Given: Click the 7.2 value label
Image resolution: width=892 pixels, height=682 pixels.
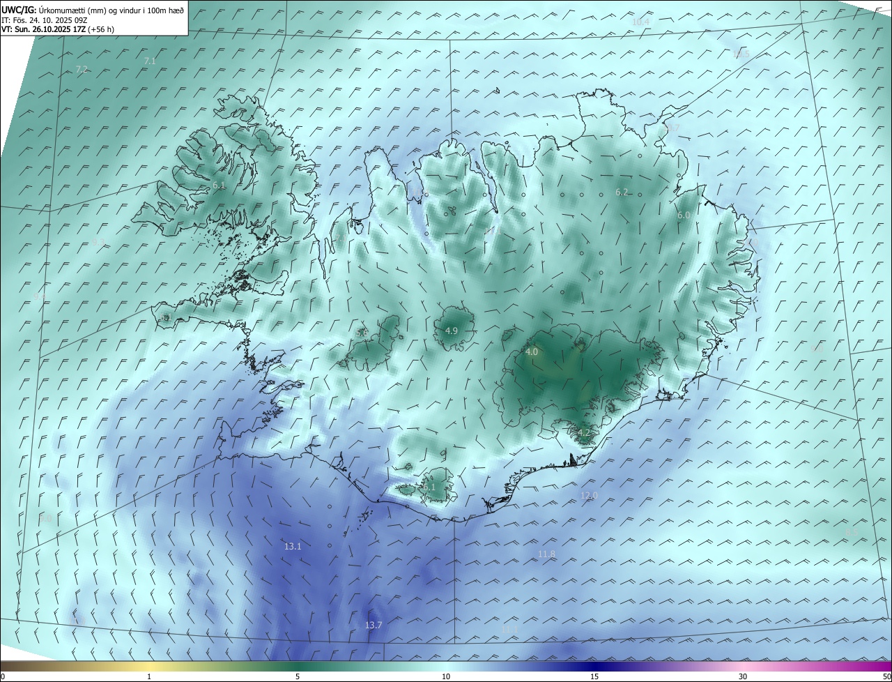Looking at the screenshot, I should coord(82,69).
